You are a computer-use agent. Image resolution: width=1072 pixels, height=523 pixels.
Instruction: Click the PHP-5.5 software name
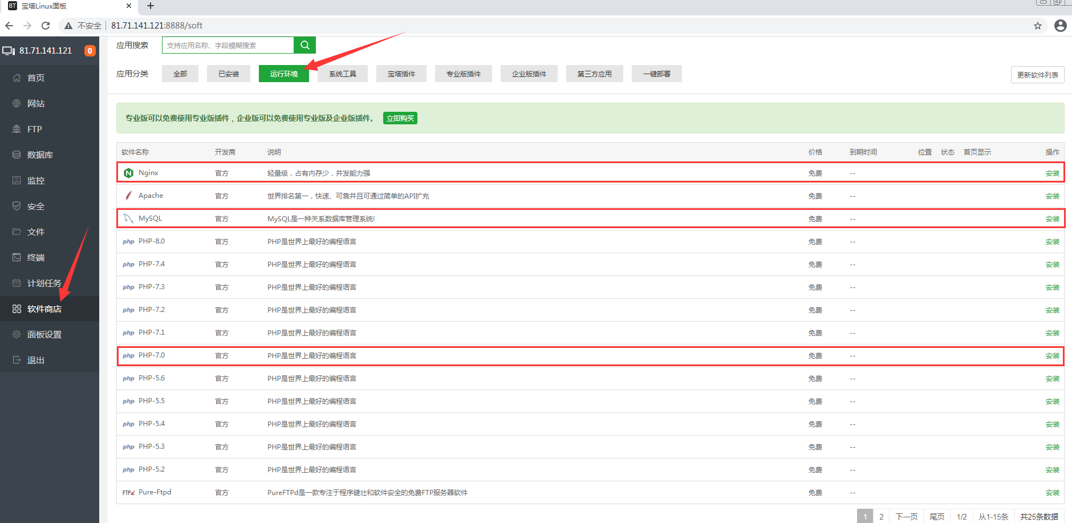[x=151, y=401]
